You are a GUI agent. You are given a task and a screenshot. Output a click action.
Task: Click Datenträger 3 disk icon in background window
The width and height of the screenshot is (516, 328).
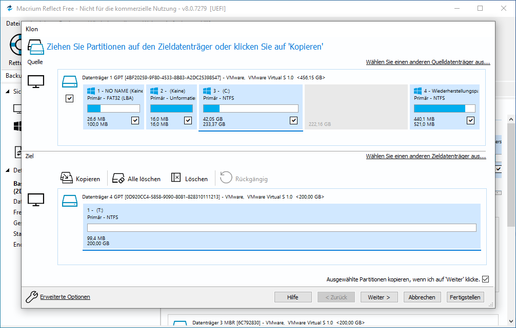(x=180, y=324)
